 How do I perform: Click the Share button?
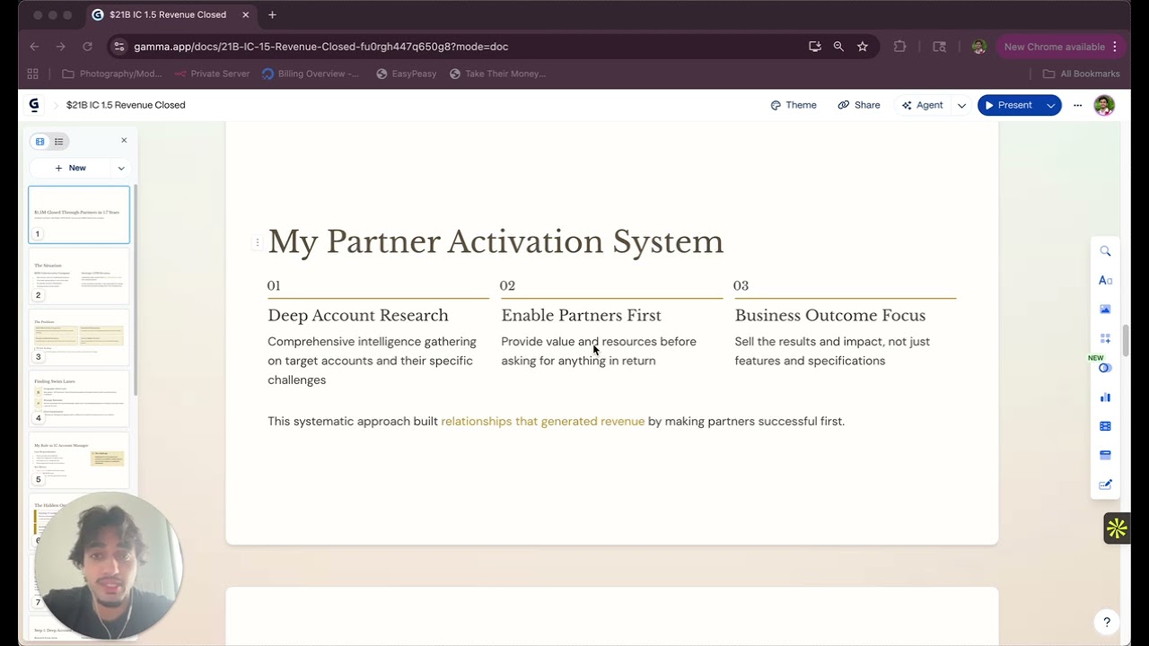(x=859, y=105)
